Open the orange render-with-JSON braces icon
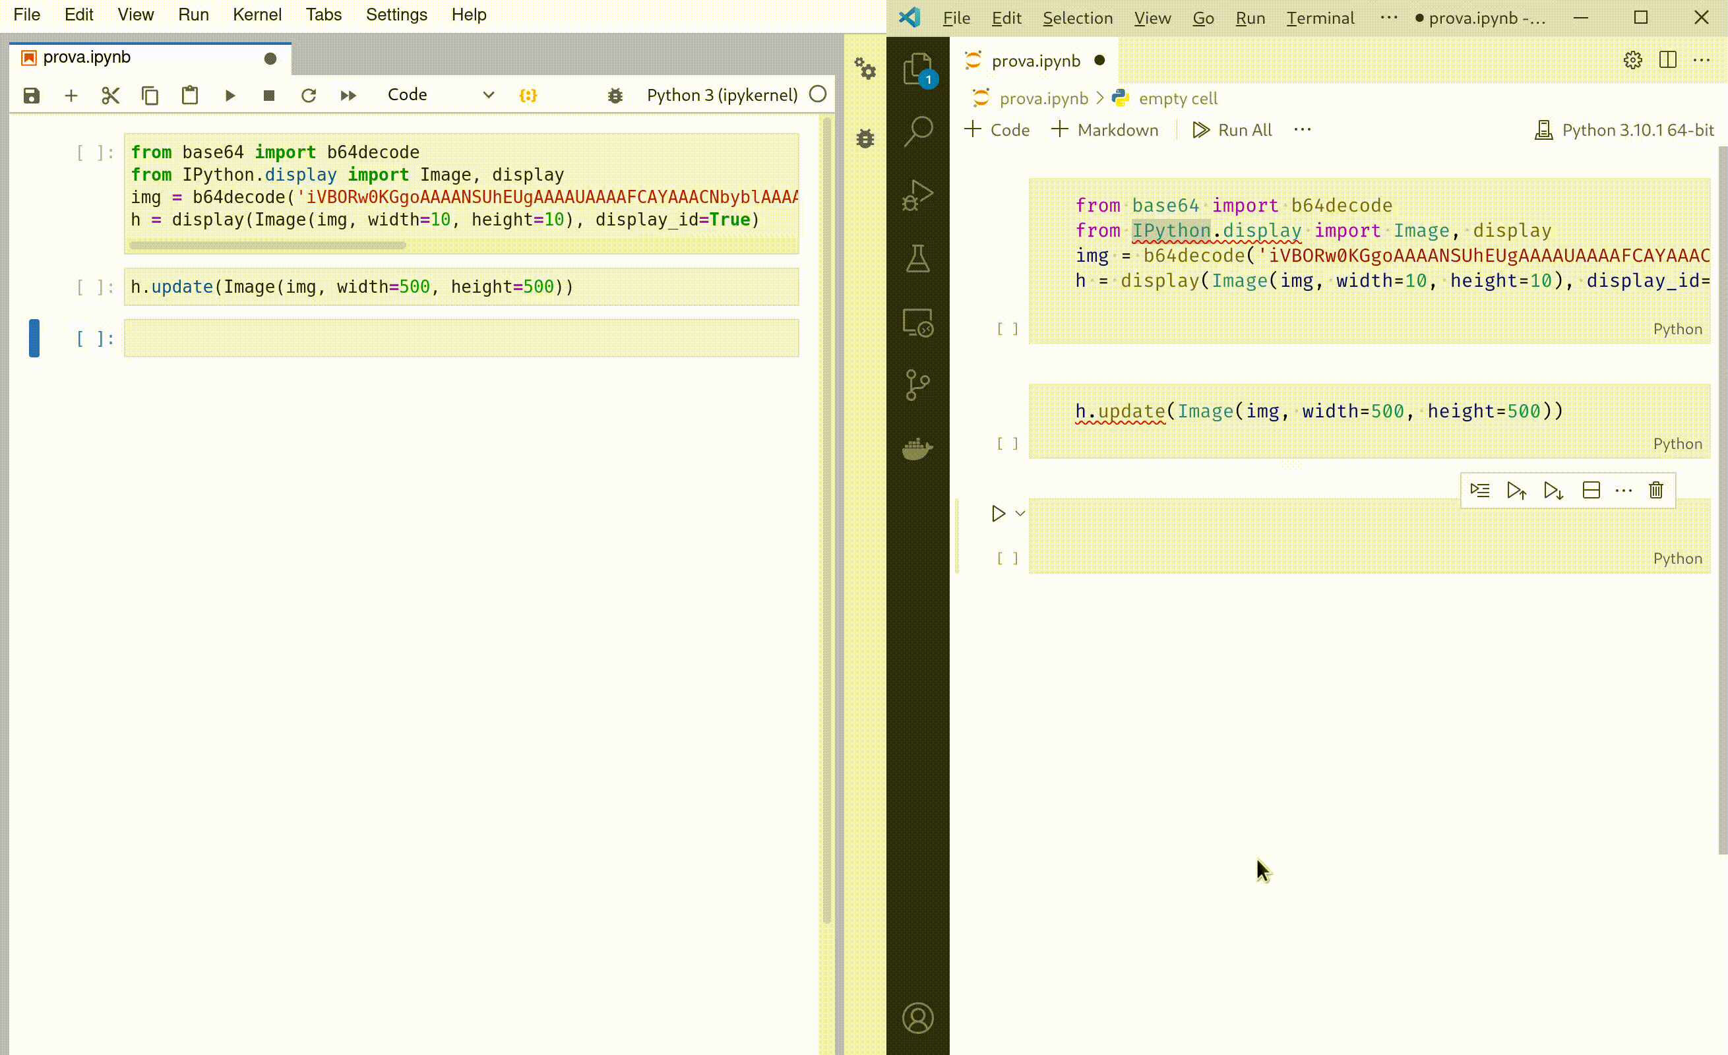1728x1055 pixels. (528, 96)
